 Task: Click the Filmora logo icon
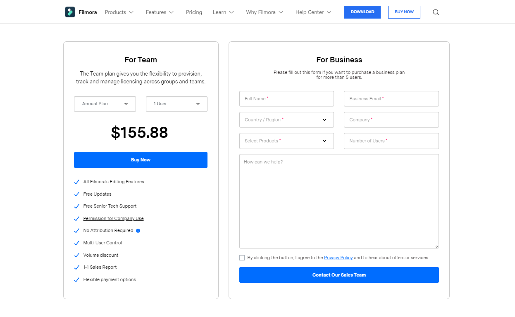[x=70, y=12]
